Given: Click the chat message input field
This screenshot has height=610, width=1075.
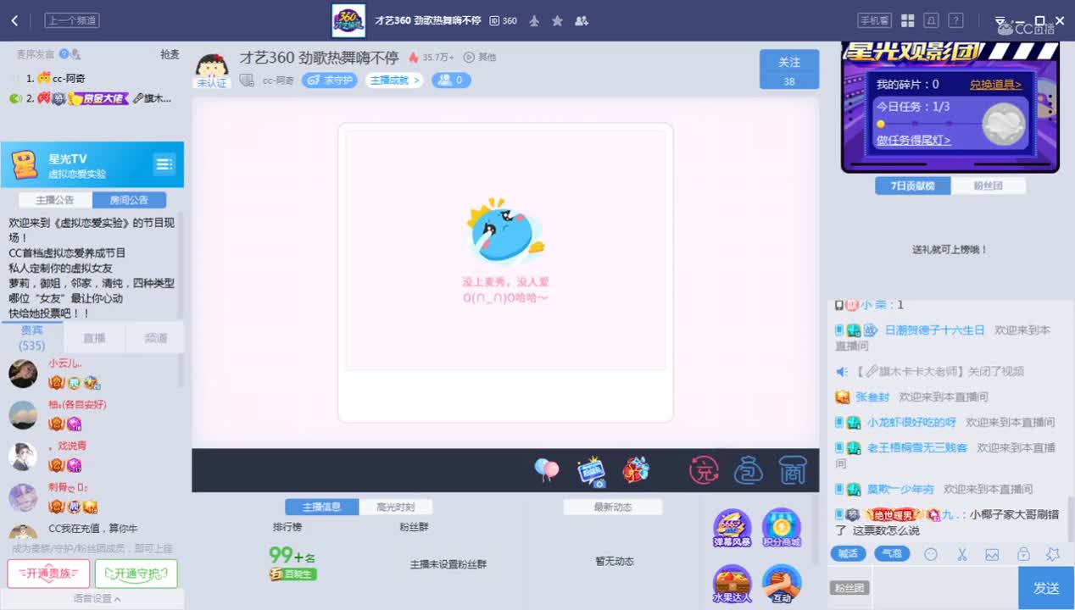Looking at the screenshot, I should click(944, 588).
